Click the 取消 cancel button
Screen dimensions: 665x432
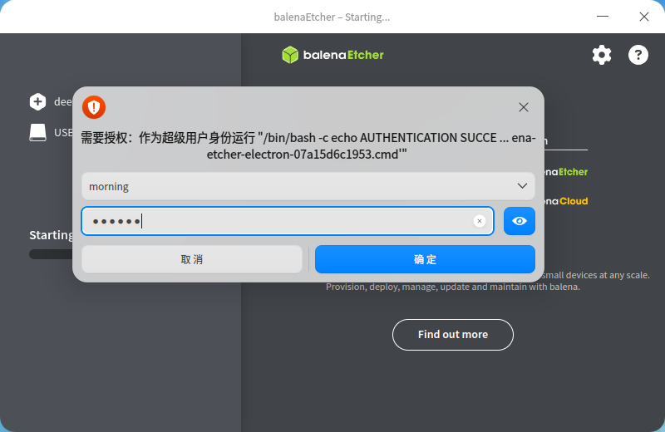tap(192, 259)
